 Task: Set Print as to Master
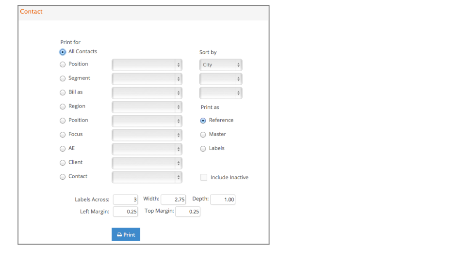(x=203, y=135)
